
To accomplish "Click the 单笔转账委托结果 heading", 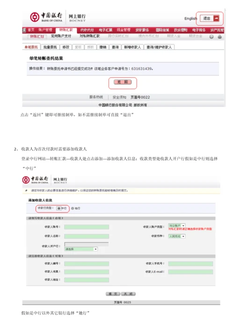I will [46, 59].
